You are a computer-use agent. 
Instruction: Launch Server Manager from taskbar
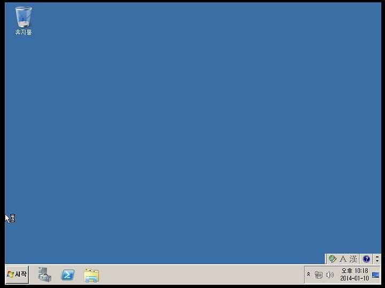click(45, 274)
